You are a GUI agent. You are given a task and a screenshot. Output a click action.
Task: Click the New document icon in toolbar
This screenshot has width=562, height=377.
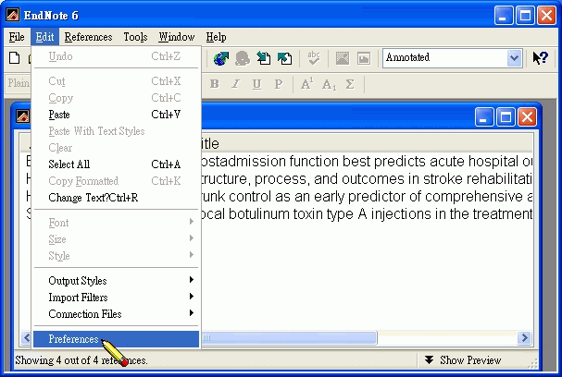[14, 57]
